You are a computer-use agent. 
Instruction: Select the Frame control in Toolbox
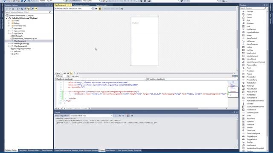pos(249,17)
